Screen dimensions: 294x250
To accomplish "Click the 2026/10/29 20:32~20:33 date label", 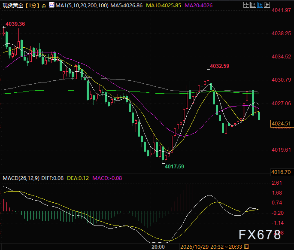I will pos(215,247).
